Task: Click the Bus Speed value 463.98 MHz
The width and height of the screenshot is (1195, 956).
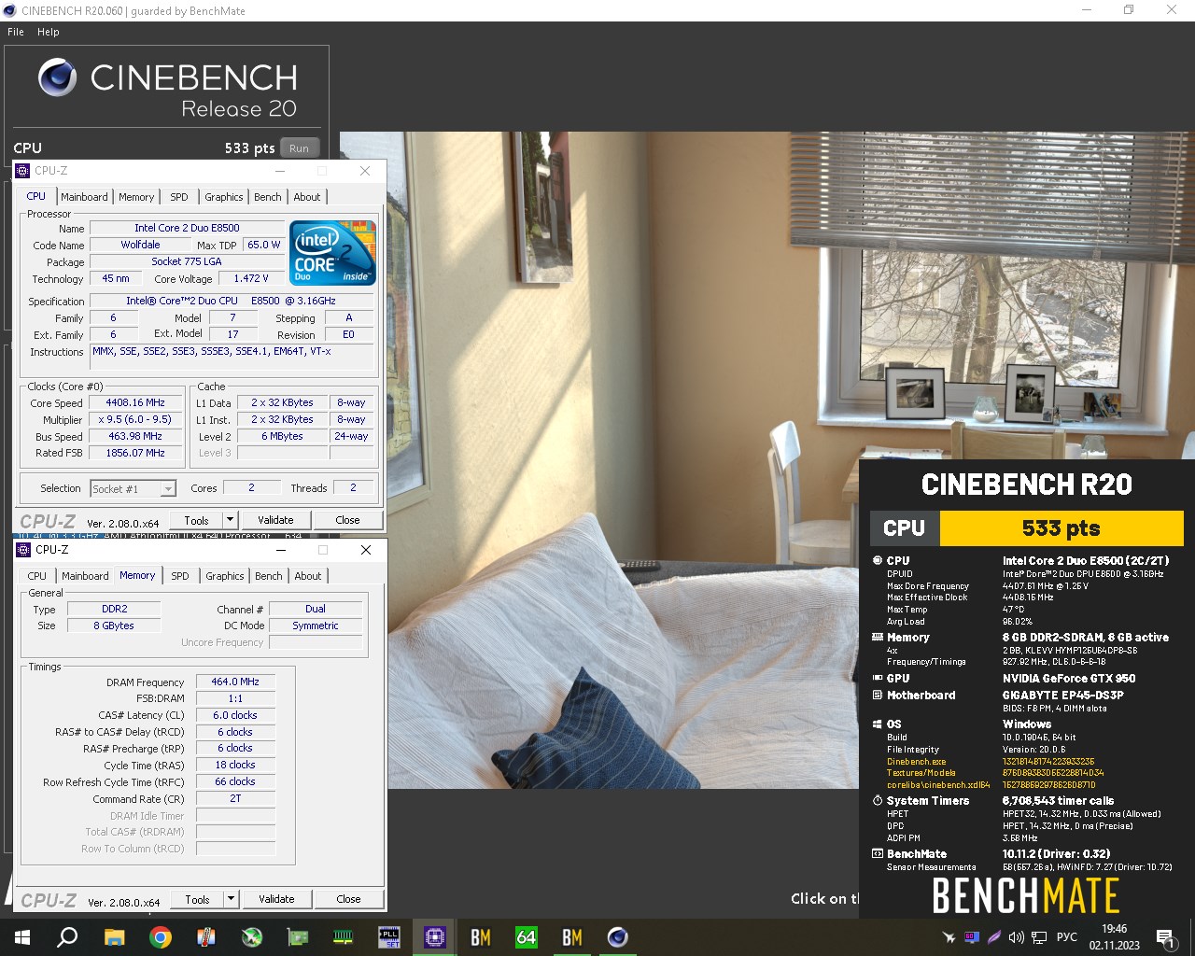Action: point(134,436)
